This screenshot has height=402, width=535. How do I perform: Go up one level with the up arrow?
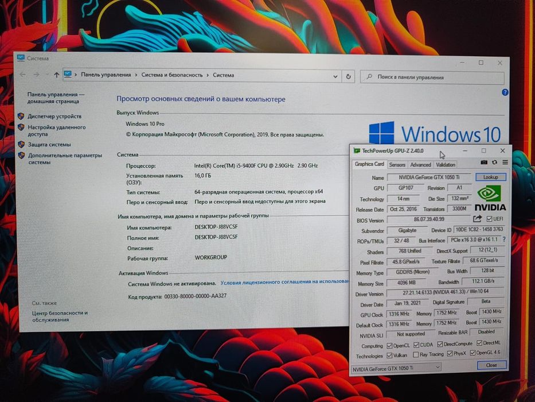coord(57,75)
